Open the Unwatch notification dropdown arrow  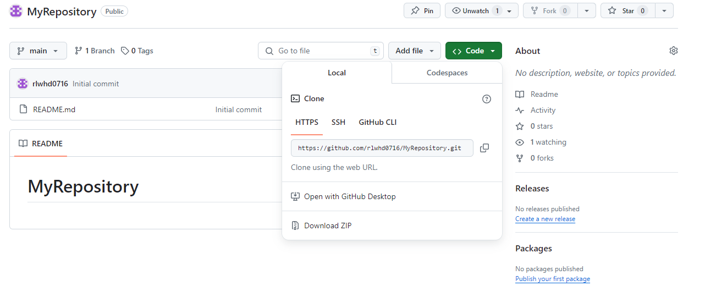tap(510, 10)
